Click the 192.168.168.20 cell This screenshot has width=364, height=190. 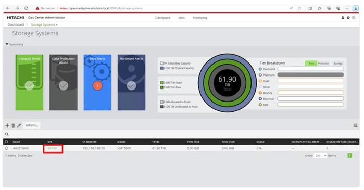tap(94, 148)
